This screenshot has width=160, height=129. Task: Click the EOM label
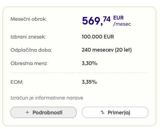[x=17, y=82]
